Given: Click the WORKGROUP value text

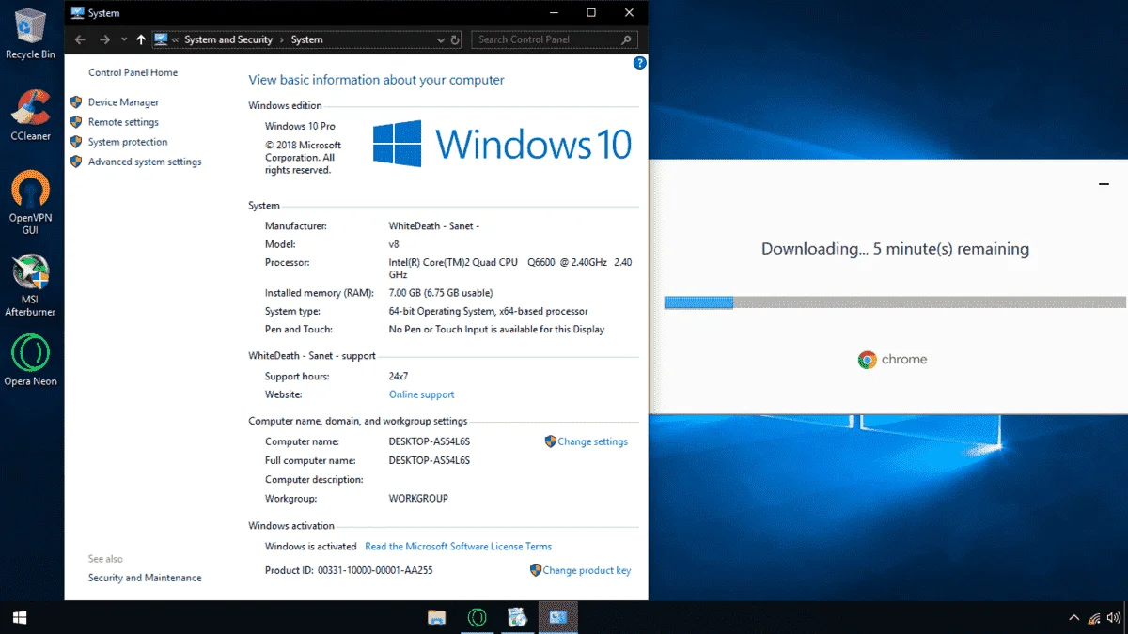Looking at the screenshot, I should [x=418, y=499].
